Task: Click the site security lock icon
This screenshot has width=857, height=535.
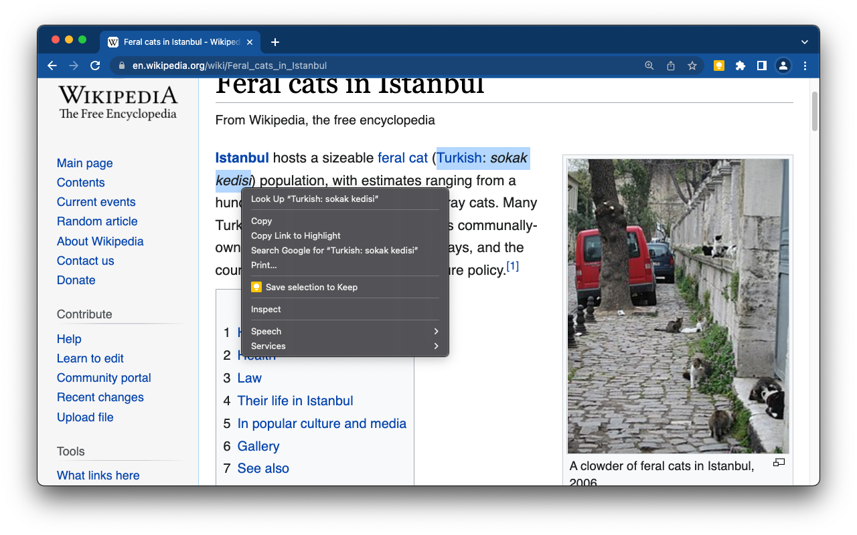Action: tap(121, 66)
